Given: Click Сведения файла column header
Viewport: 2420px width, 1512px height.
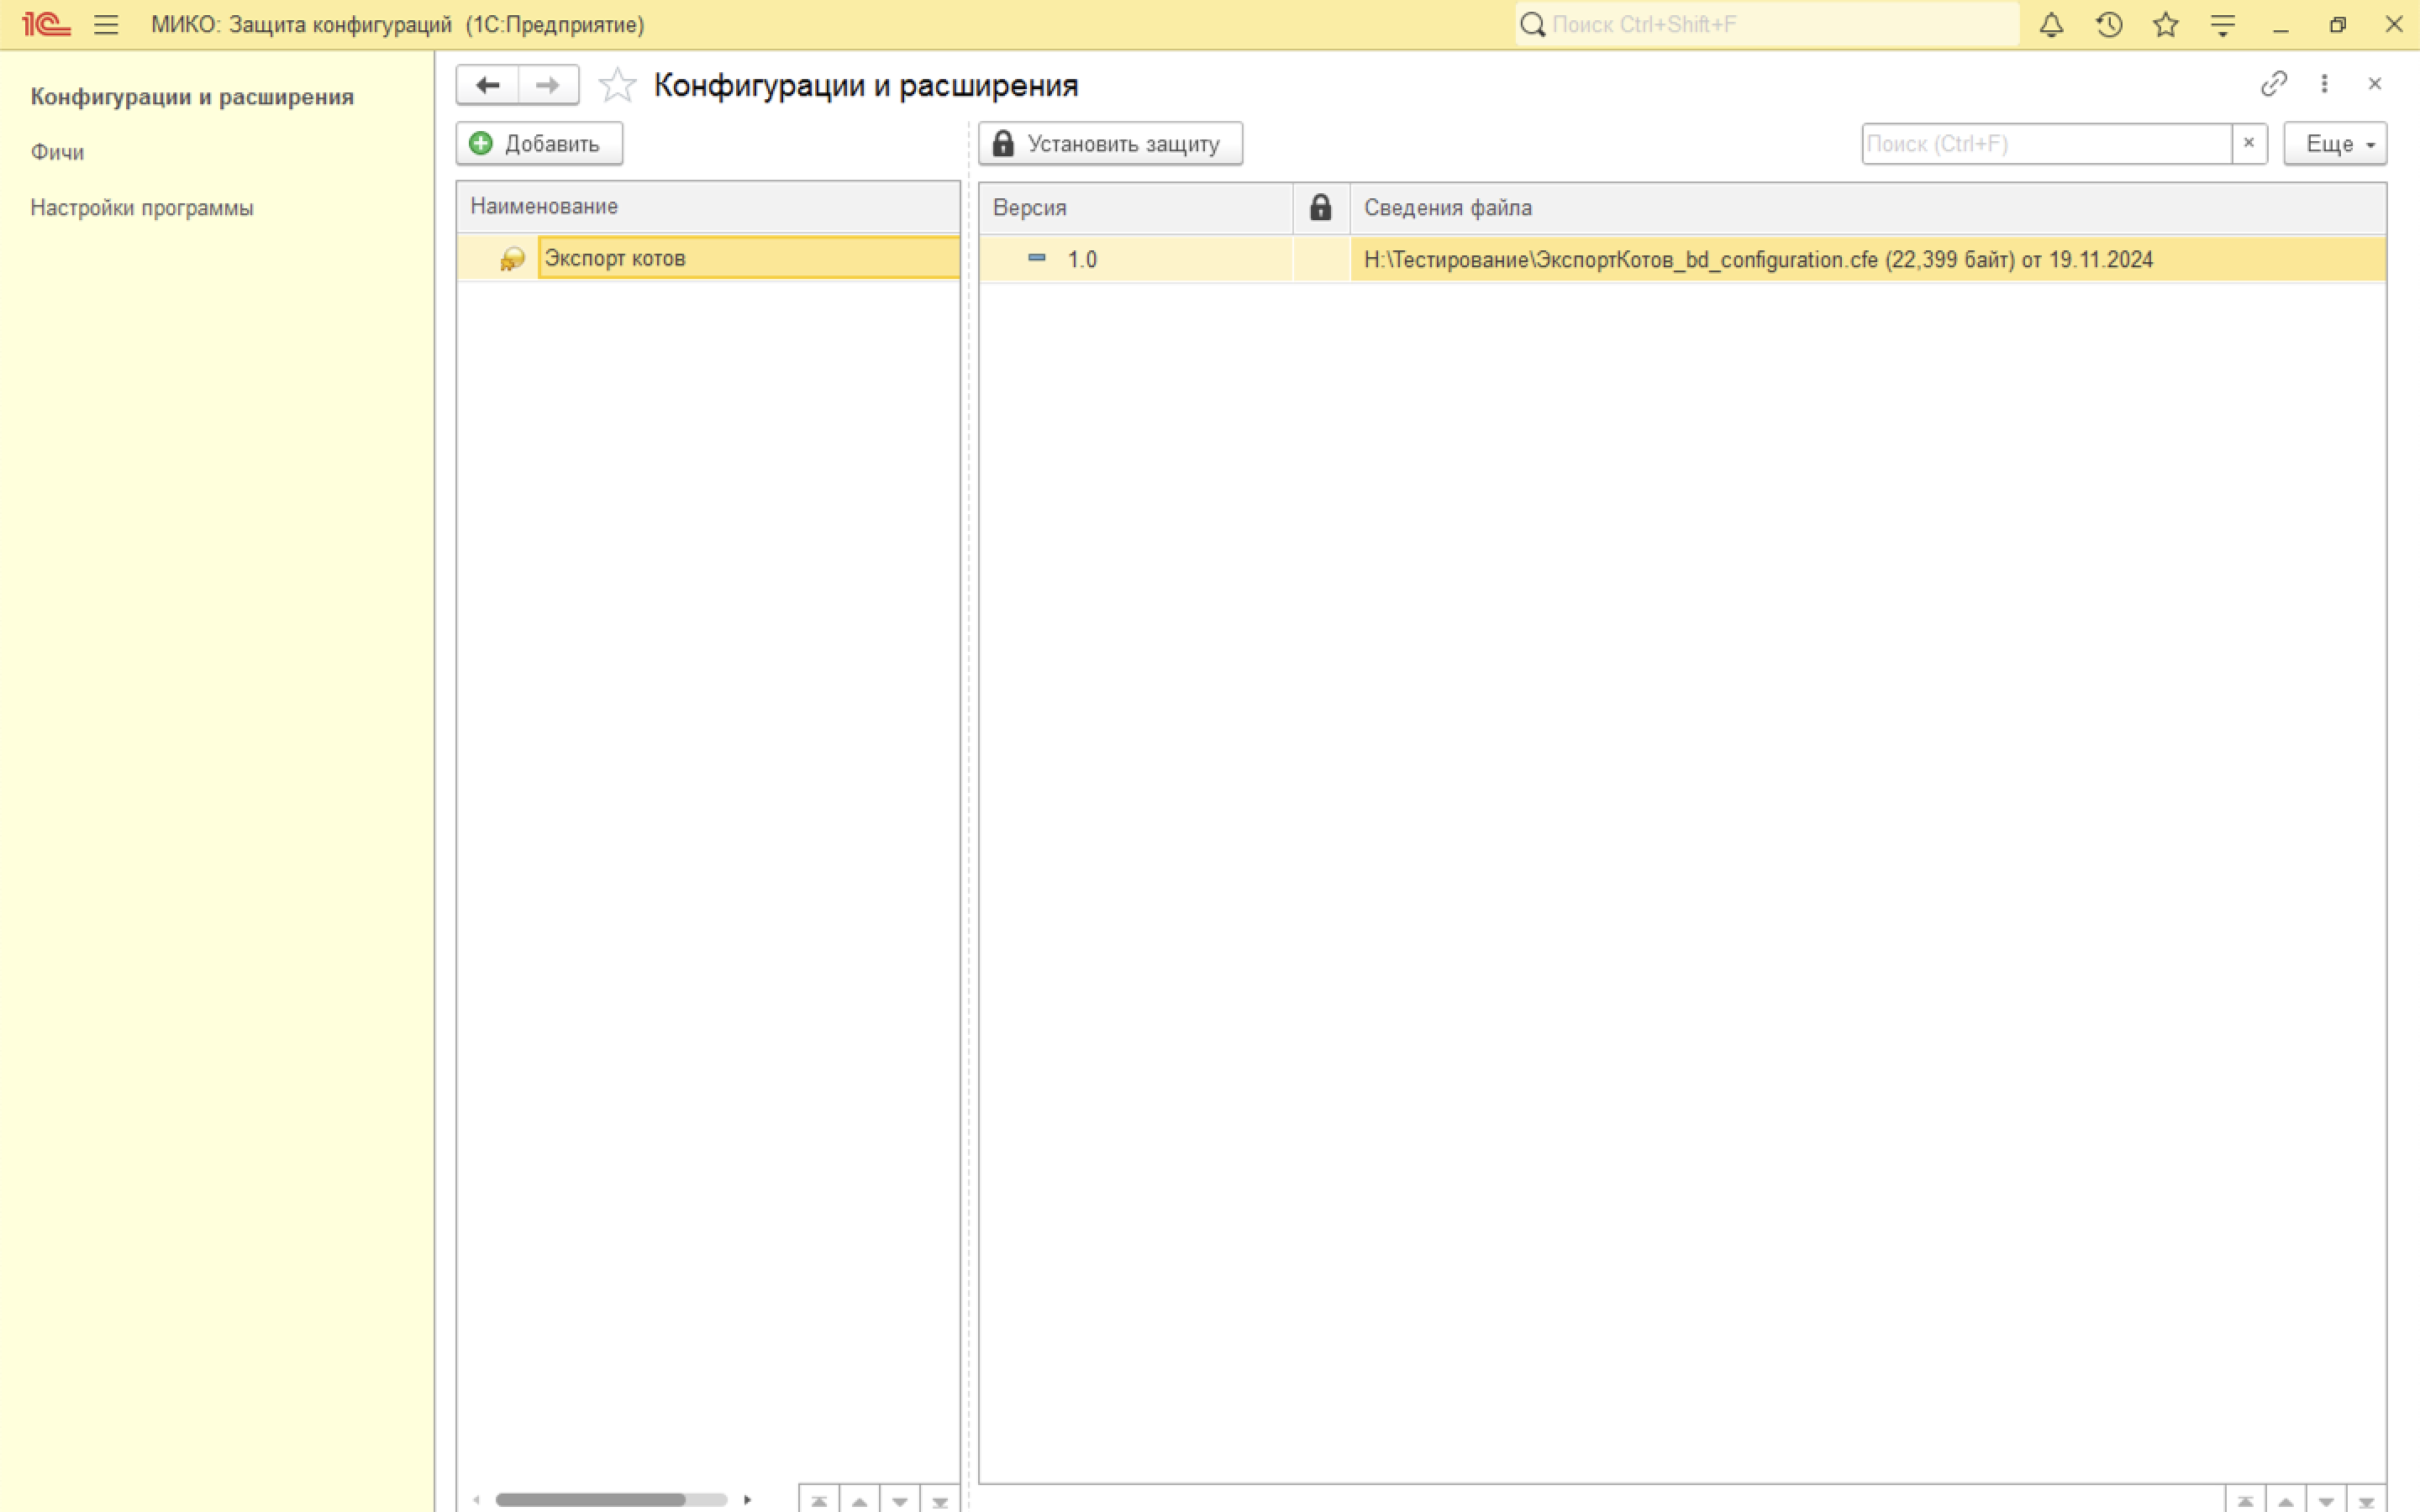Looking at the screenshot, I should pos(1867,207).
